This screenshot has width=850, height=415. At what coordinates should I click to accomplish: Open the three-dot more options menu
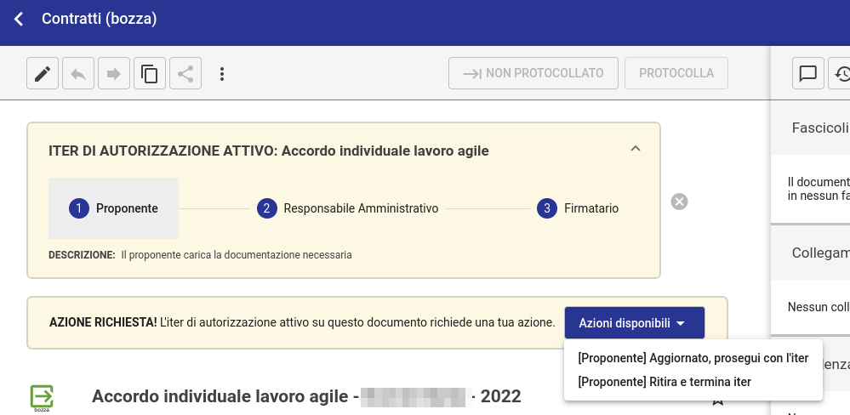[222, 74]
